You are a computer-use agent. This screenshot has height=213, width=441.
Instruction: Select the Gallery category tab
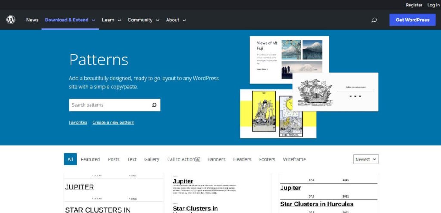pyautogui.click(x=152, y=159)
